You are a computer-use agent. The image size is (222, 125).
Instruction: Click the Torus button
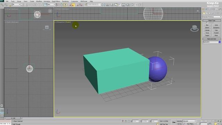(207, 33)
